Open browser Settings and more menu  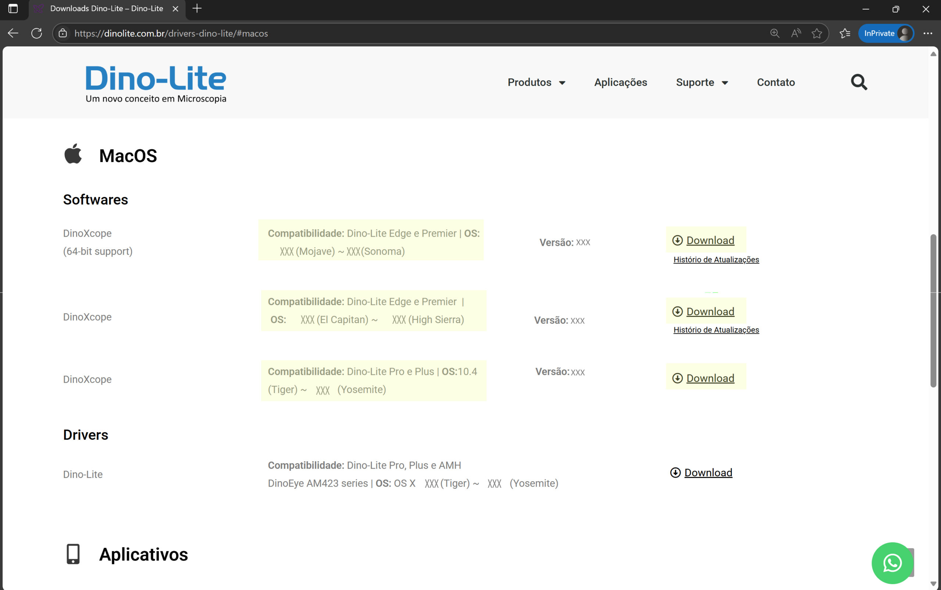pyautogui.click(x=928, y=33)
